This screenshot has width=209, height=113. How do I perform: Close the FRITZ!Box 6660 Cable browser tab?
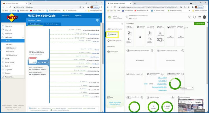pyautogui.click(x=26, y=3)
